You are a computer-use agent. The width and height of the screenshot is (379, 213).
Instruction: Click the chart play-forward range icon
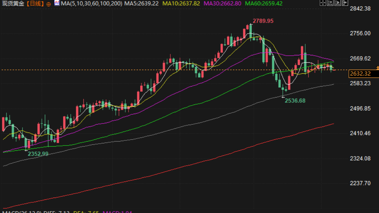pyautogui.click(x=338, y=3)
